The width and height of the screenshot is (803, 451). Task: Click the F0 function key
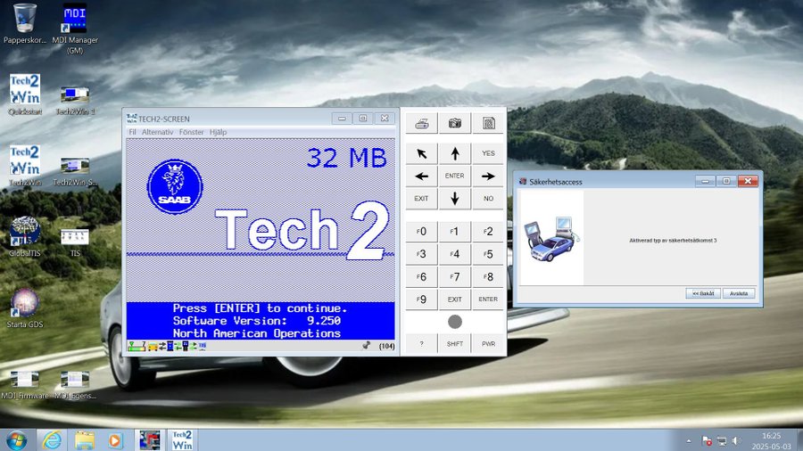(421, 232)
